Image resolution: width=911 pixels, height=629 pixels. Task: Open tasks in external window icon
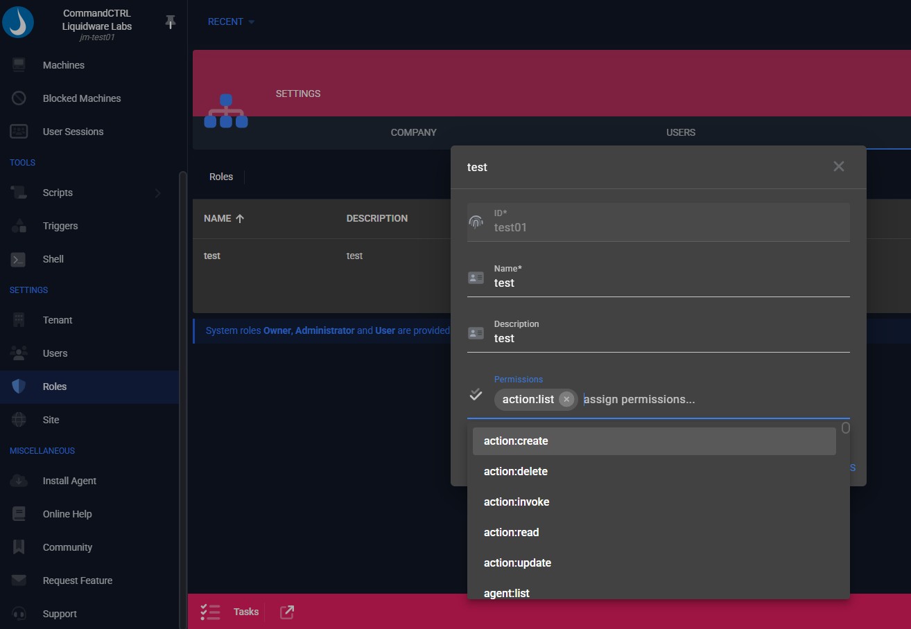287,612
